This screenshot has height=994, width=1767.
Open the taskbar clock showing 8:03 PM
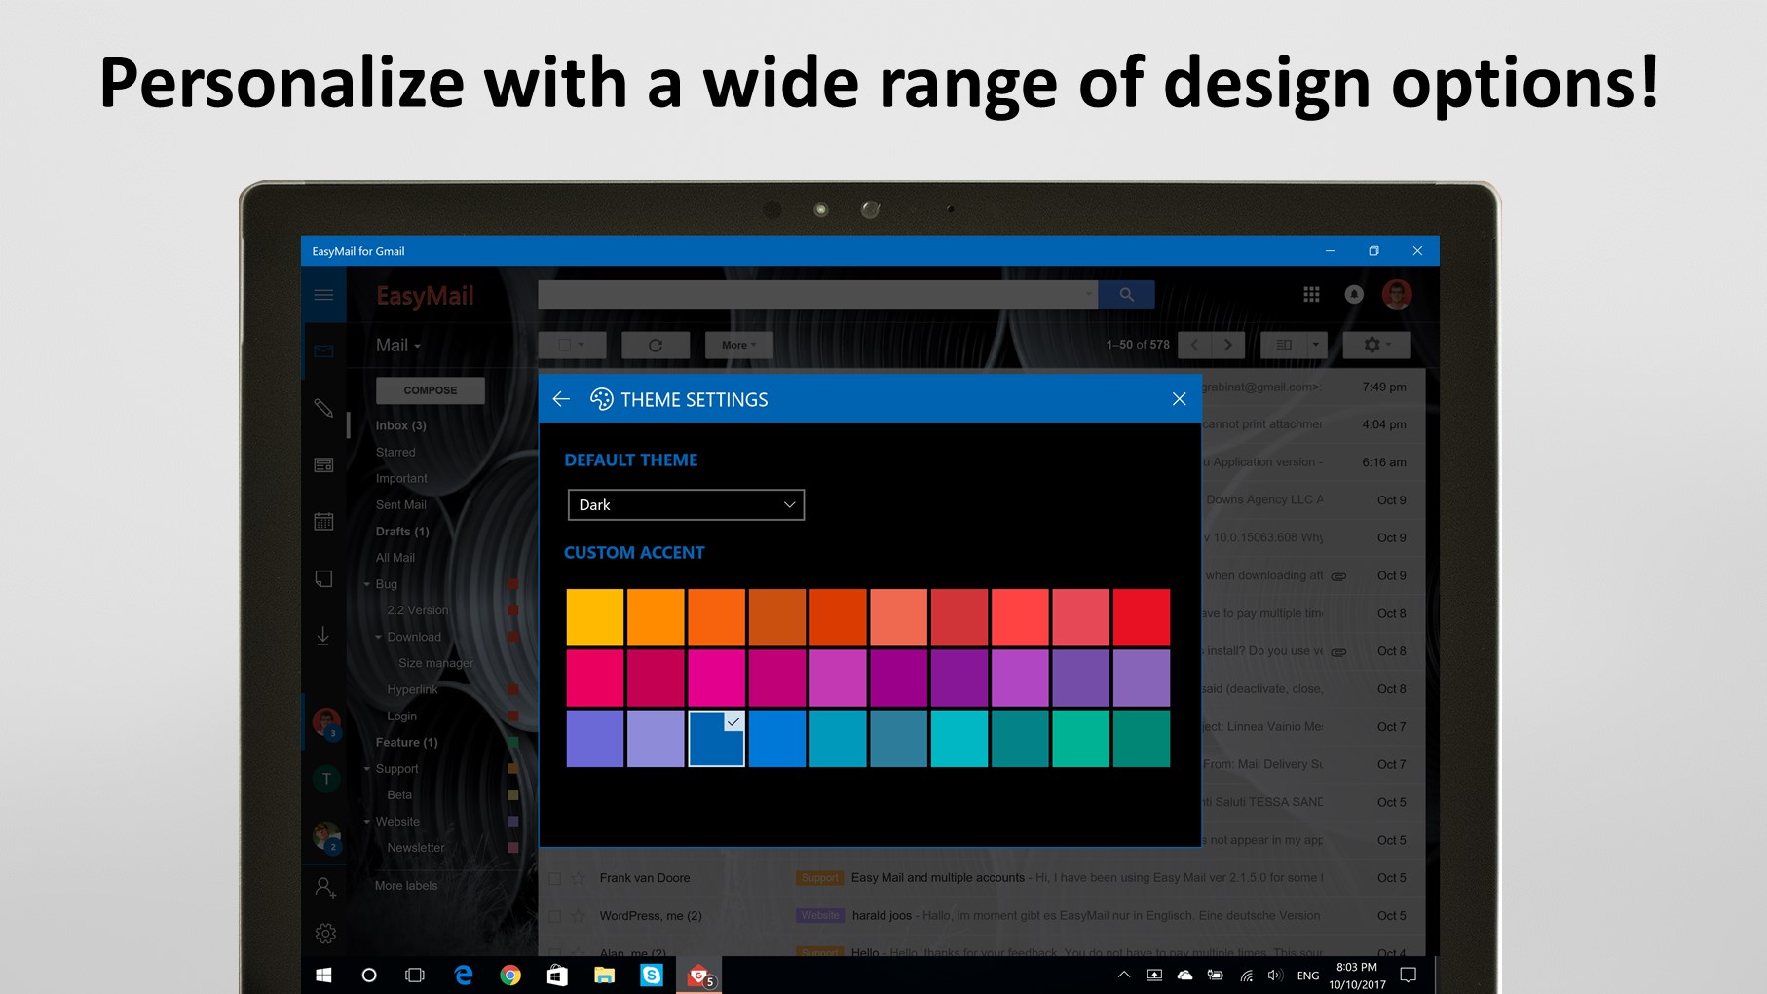(1357, 976)
